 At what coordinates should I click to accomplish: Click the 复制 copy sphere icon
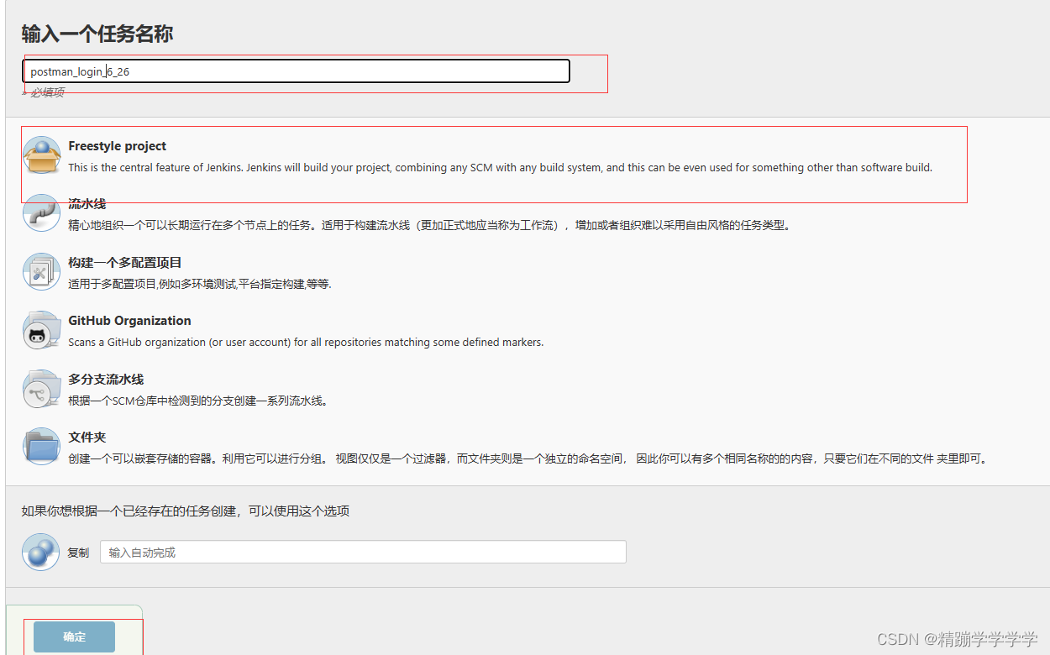coord(41,552)
